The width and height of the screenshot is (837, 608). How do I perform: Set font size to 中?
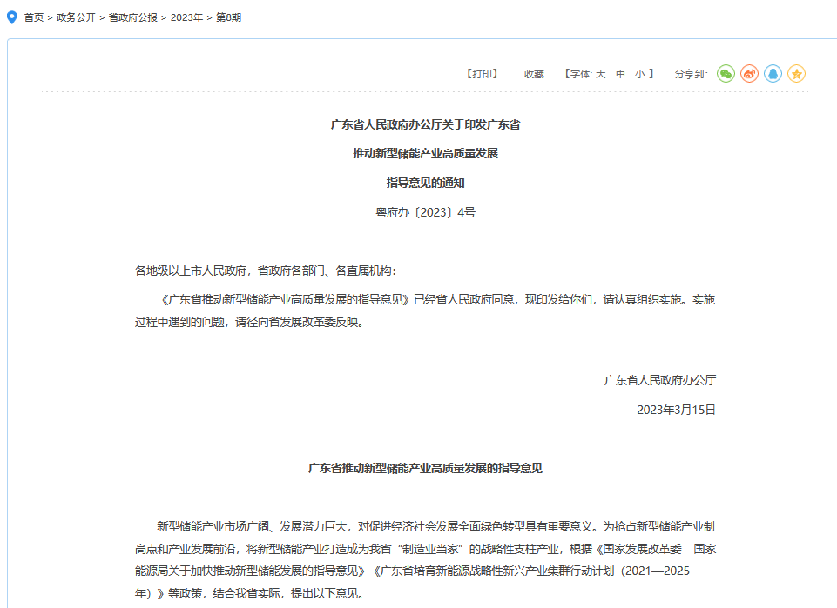tap(620, 74)
